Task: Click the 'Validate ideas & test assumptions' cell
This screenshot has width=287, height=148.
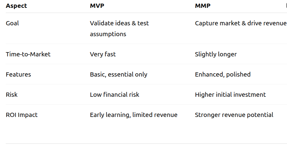Action: (119, 29)
